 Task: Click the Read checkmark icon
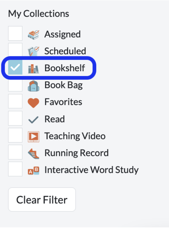34,120
